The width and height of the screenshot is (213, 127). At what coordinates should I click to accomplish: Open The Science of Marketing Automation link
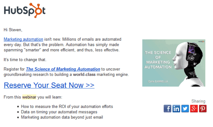[x=63, y=69]
